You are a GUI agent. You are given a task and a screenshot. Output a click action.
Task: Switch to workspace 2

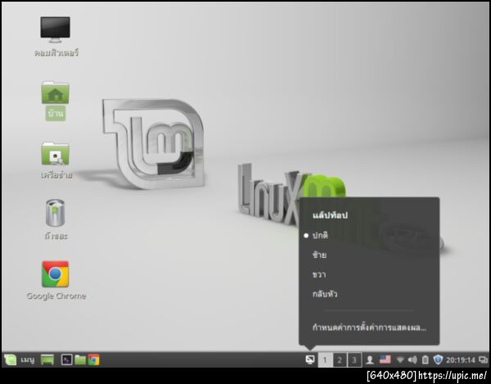coord(340,360)
